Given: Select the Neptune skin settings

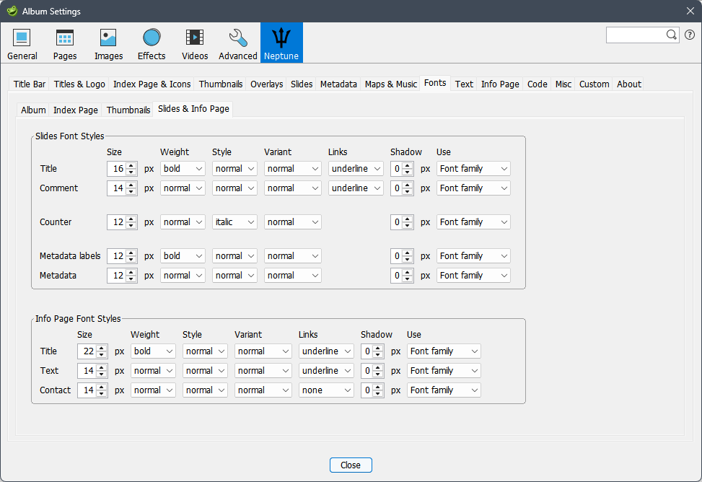Looking at the screenshot, I should click(x=281, y=43).
